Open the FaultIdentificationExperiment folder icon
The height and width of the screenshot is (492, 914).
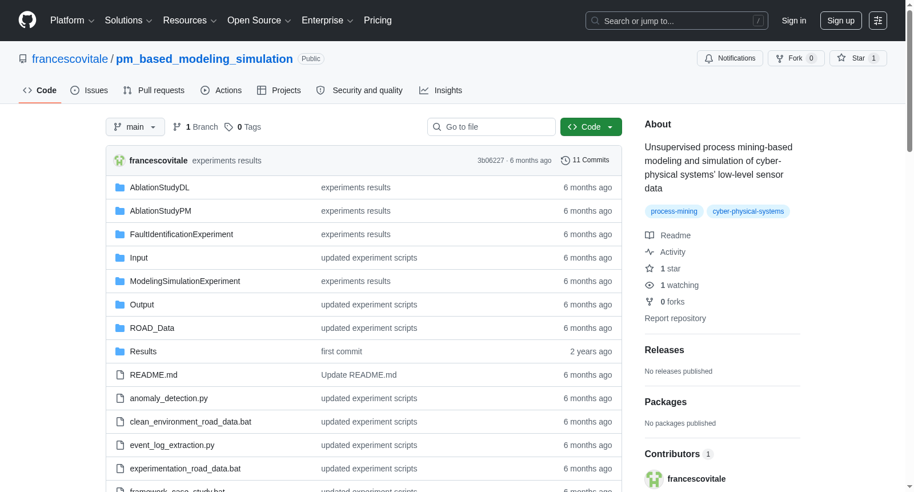tap(120, 234)
